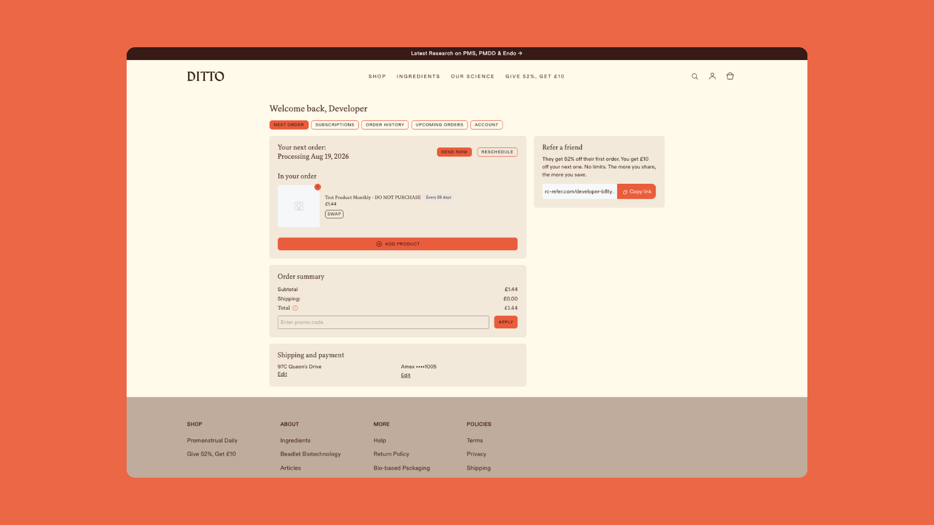Open Ingredients footer link
The height and width of the screenshot is (525, 934).
pyautogui.click(x=295, y=440)
